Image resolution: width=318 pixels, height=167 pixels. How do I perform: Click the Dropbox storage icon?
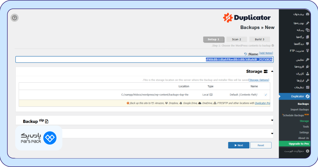167,103
